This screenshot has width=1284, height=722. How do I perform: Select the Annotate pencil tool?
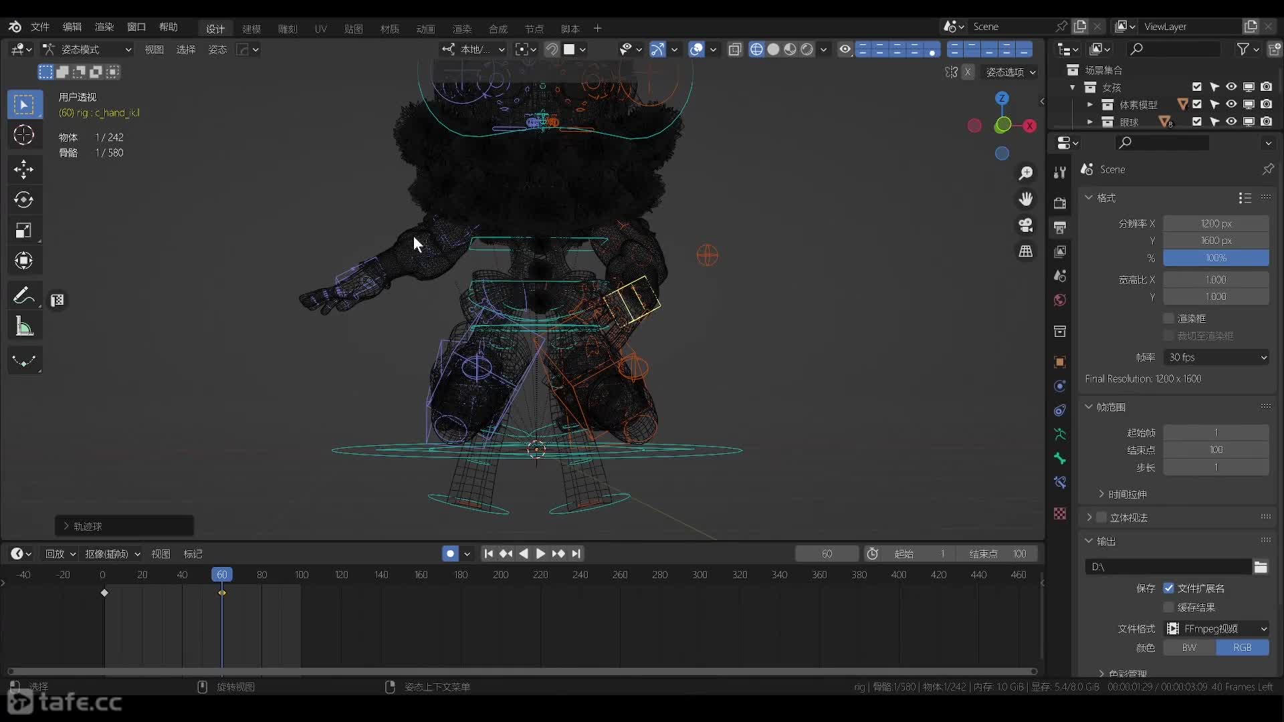pos(24,295)
